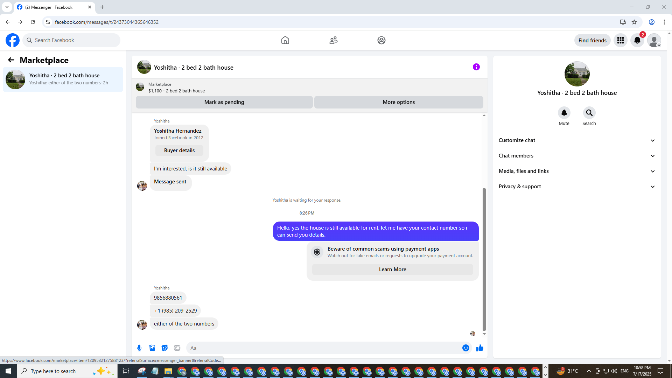Click the browser address bar URL

pos(106,22)
